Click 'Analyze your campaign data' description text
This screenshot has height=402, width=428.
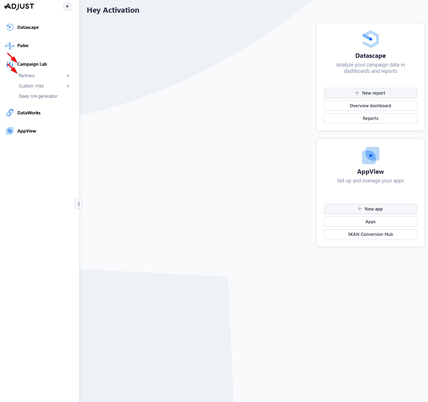(x=371, y=68)
